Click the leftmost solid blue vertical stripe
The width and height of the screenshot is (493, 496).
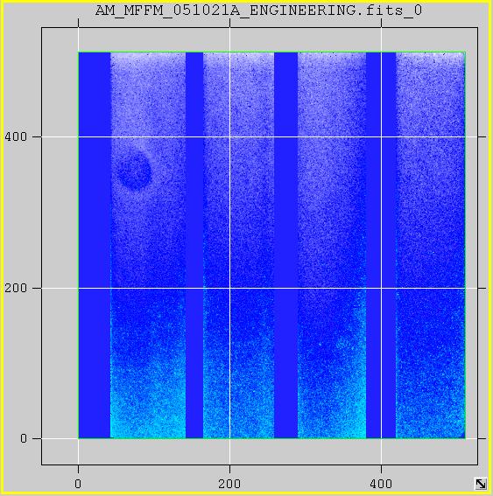95,245
